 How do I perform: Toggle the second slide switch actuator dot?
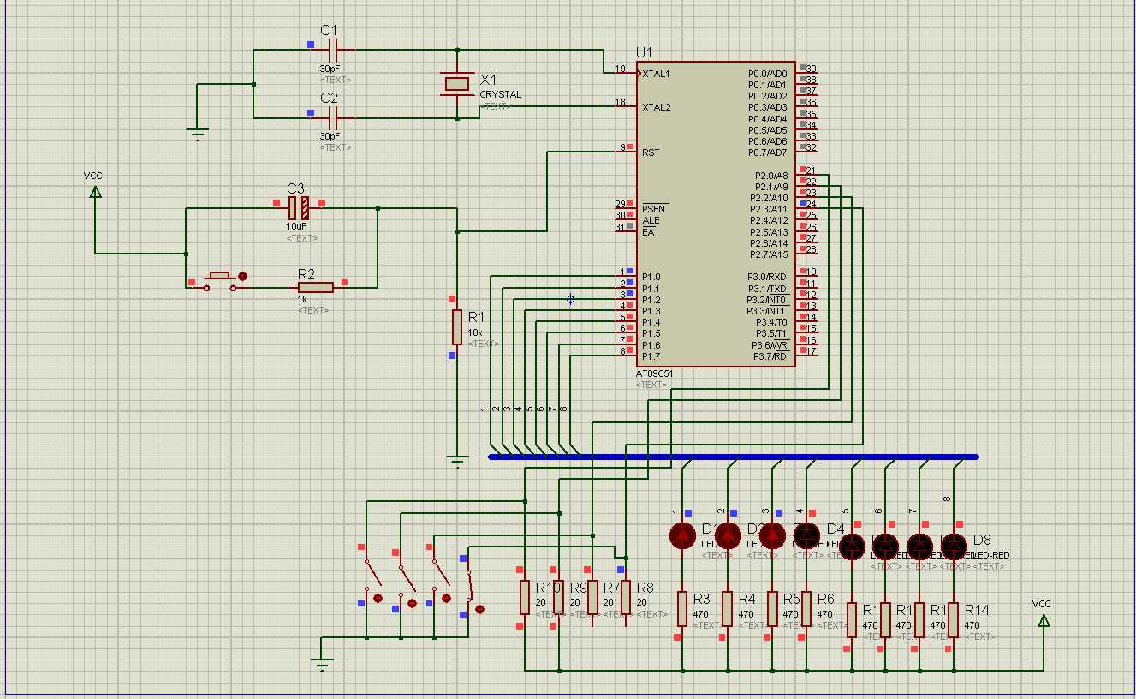(412, 603)
